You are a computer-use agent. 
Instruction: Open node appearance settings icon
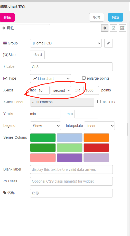coord(122,28)
